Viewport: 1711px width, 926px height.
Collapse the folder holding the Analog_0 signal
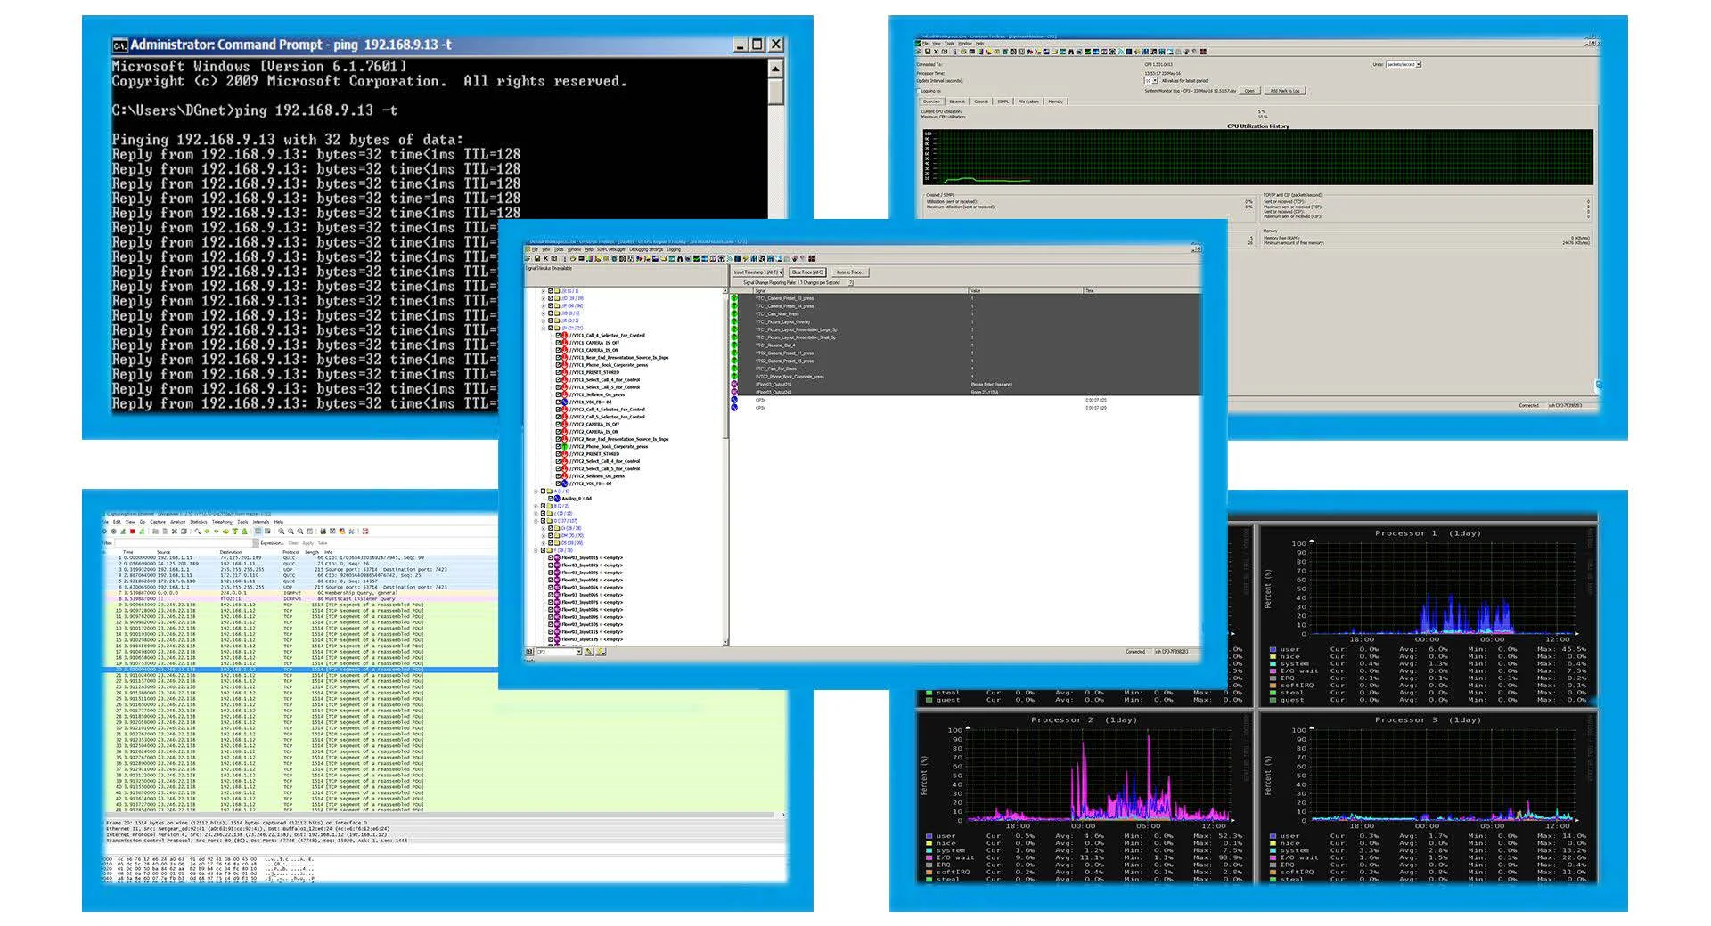point(536,491)
